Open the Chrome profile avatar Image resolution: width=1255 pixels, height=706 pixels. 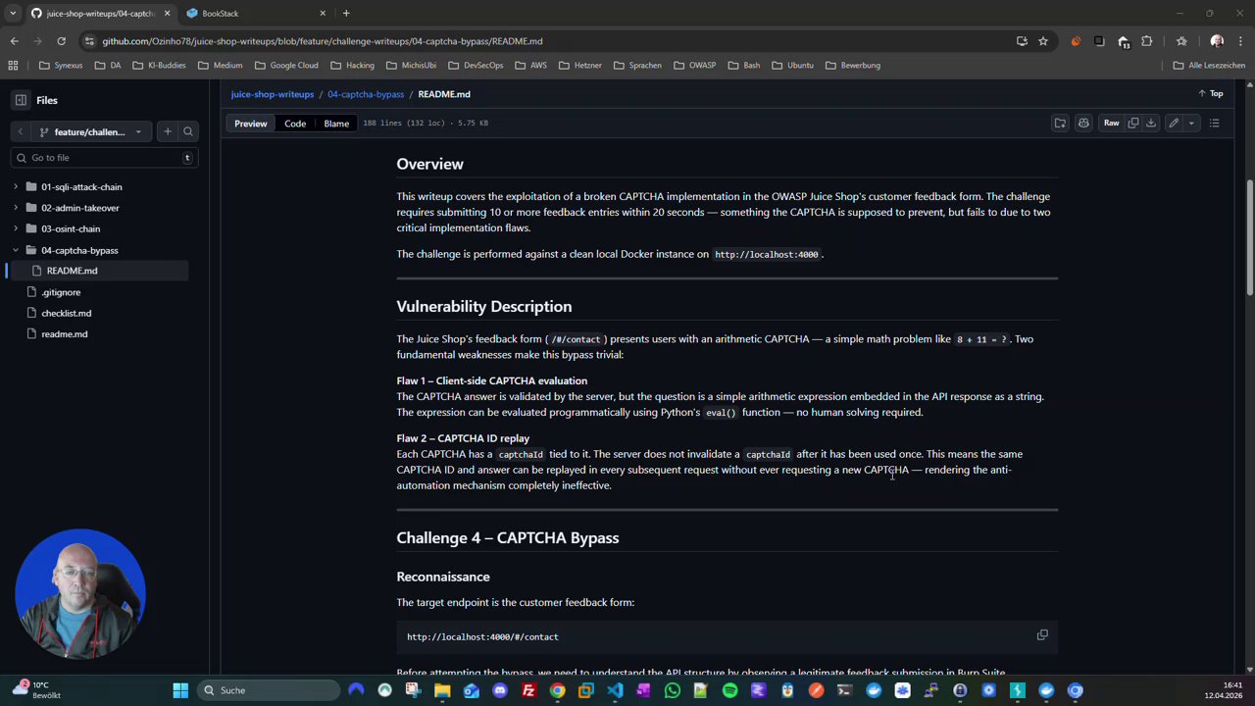point(1217,41)
